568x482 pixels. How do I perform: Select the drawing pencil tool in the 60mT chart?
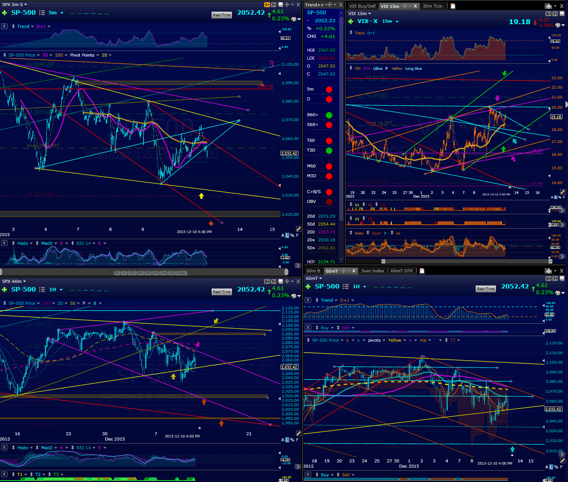pyautogui.click(x=563, y=461)
